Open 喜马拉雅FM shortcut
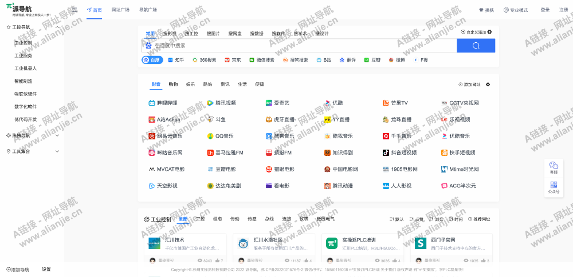 (225, 152)
